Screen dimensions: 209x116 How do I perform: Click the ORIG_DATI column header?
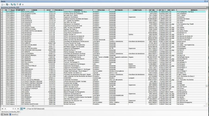coord(171,10)
